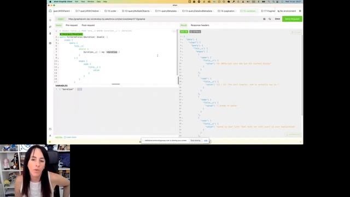Switch to the 13-queryDataAndMetadata tab
This screenshot has width=350, height=197.
(198, 11)
